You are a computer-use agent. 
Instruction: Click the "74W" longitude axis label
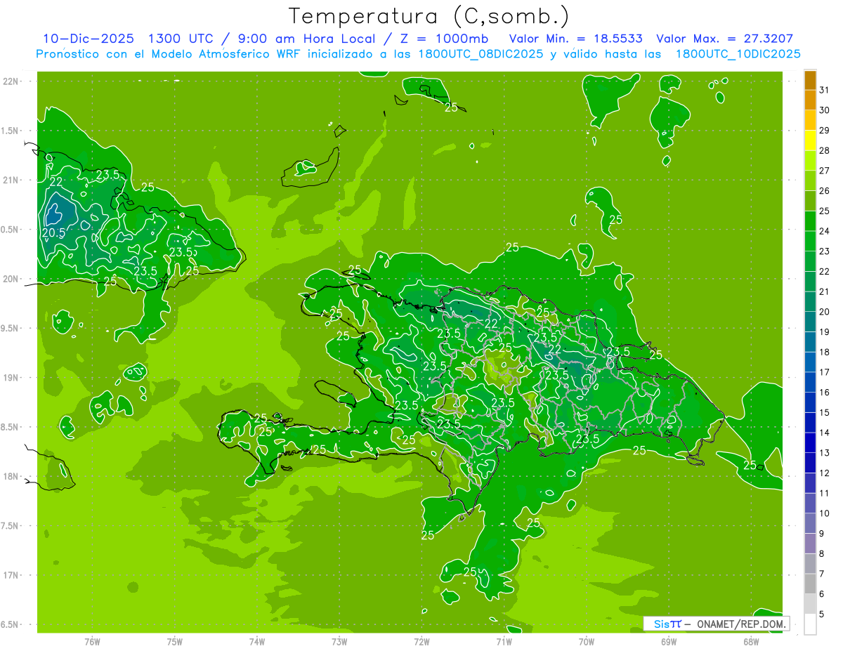tap(257, 642)
